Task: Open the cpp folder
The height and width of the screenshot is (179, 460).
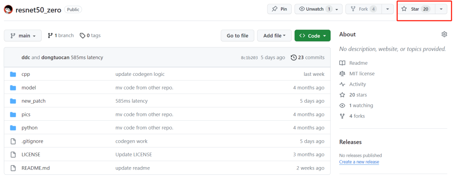Action: coord(26,74)
